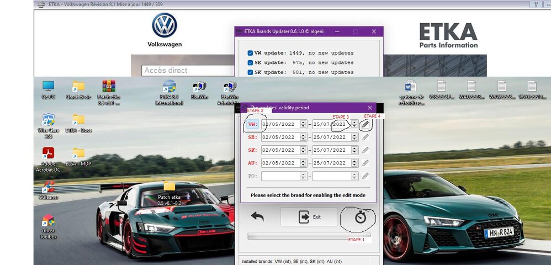Image resolution: width=551 pixels, height=265 pixels.
Task: Click the SK start date spinner arrows
Action: coord(303,150)
